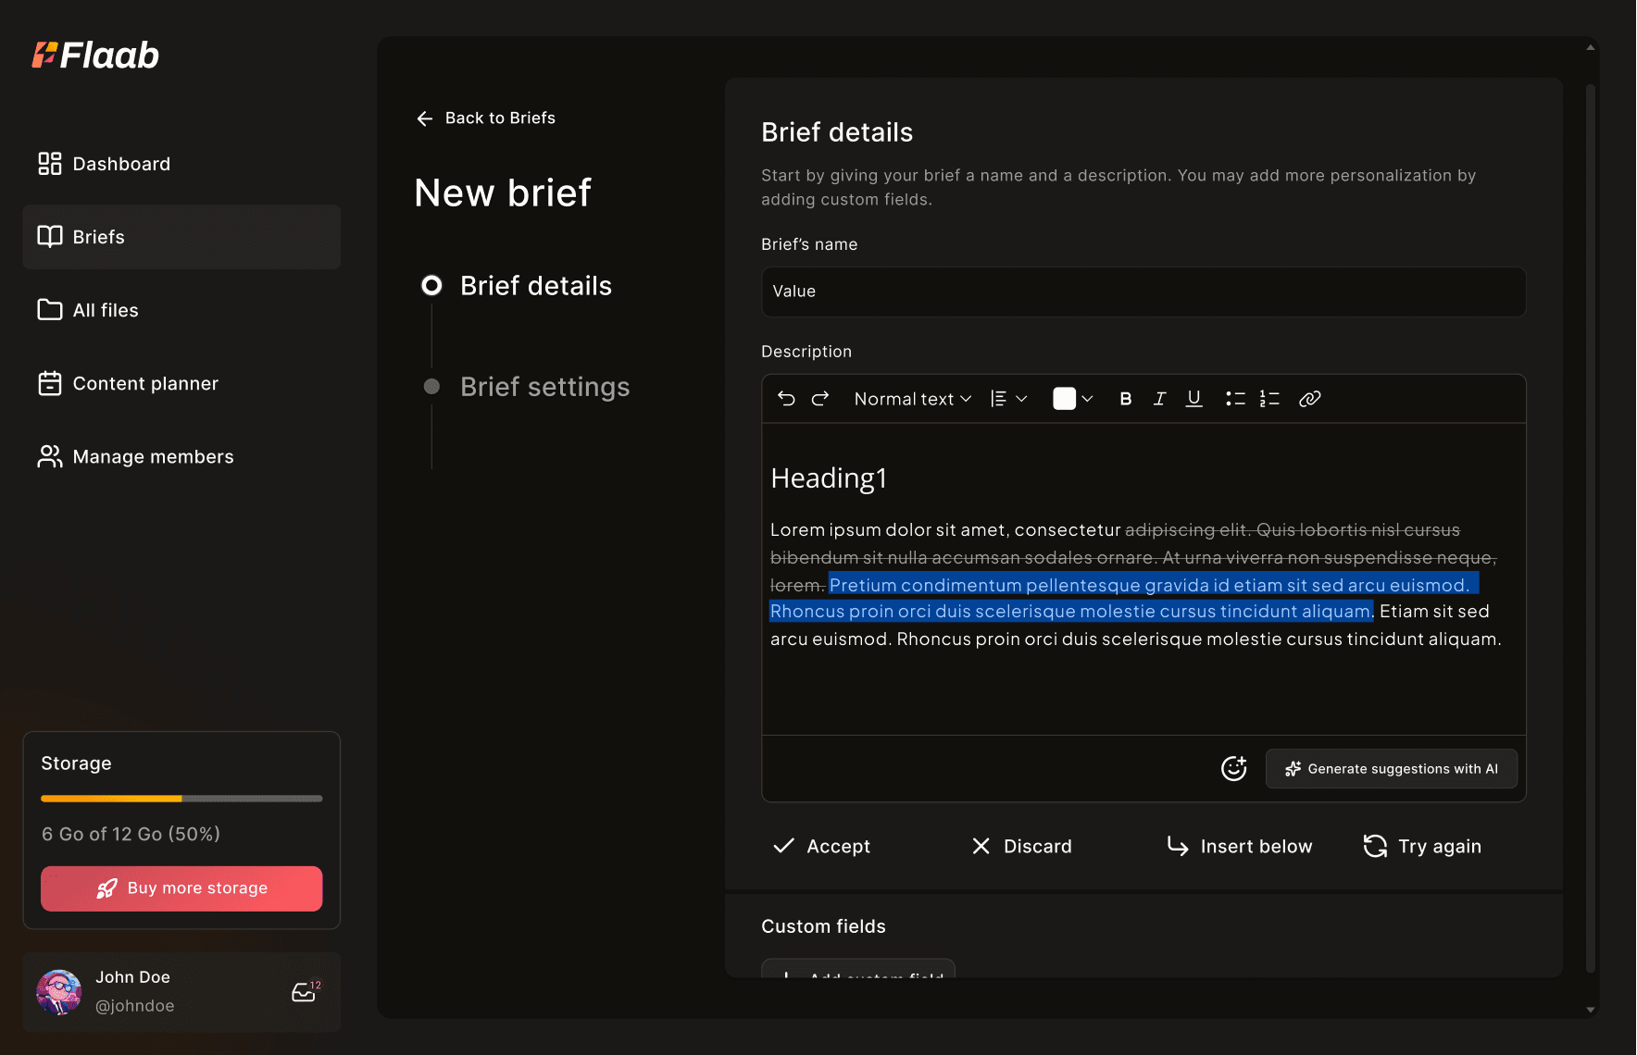Accept the AI suggestion

822,846
